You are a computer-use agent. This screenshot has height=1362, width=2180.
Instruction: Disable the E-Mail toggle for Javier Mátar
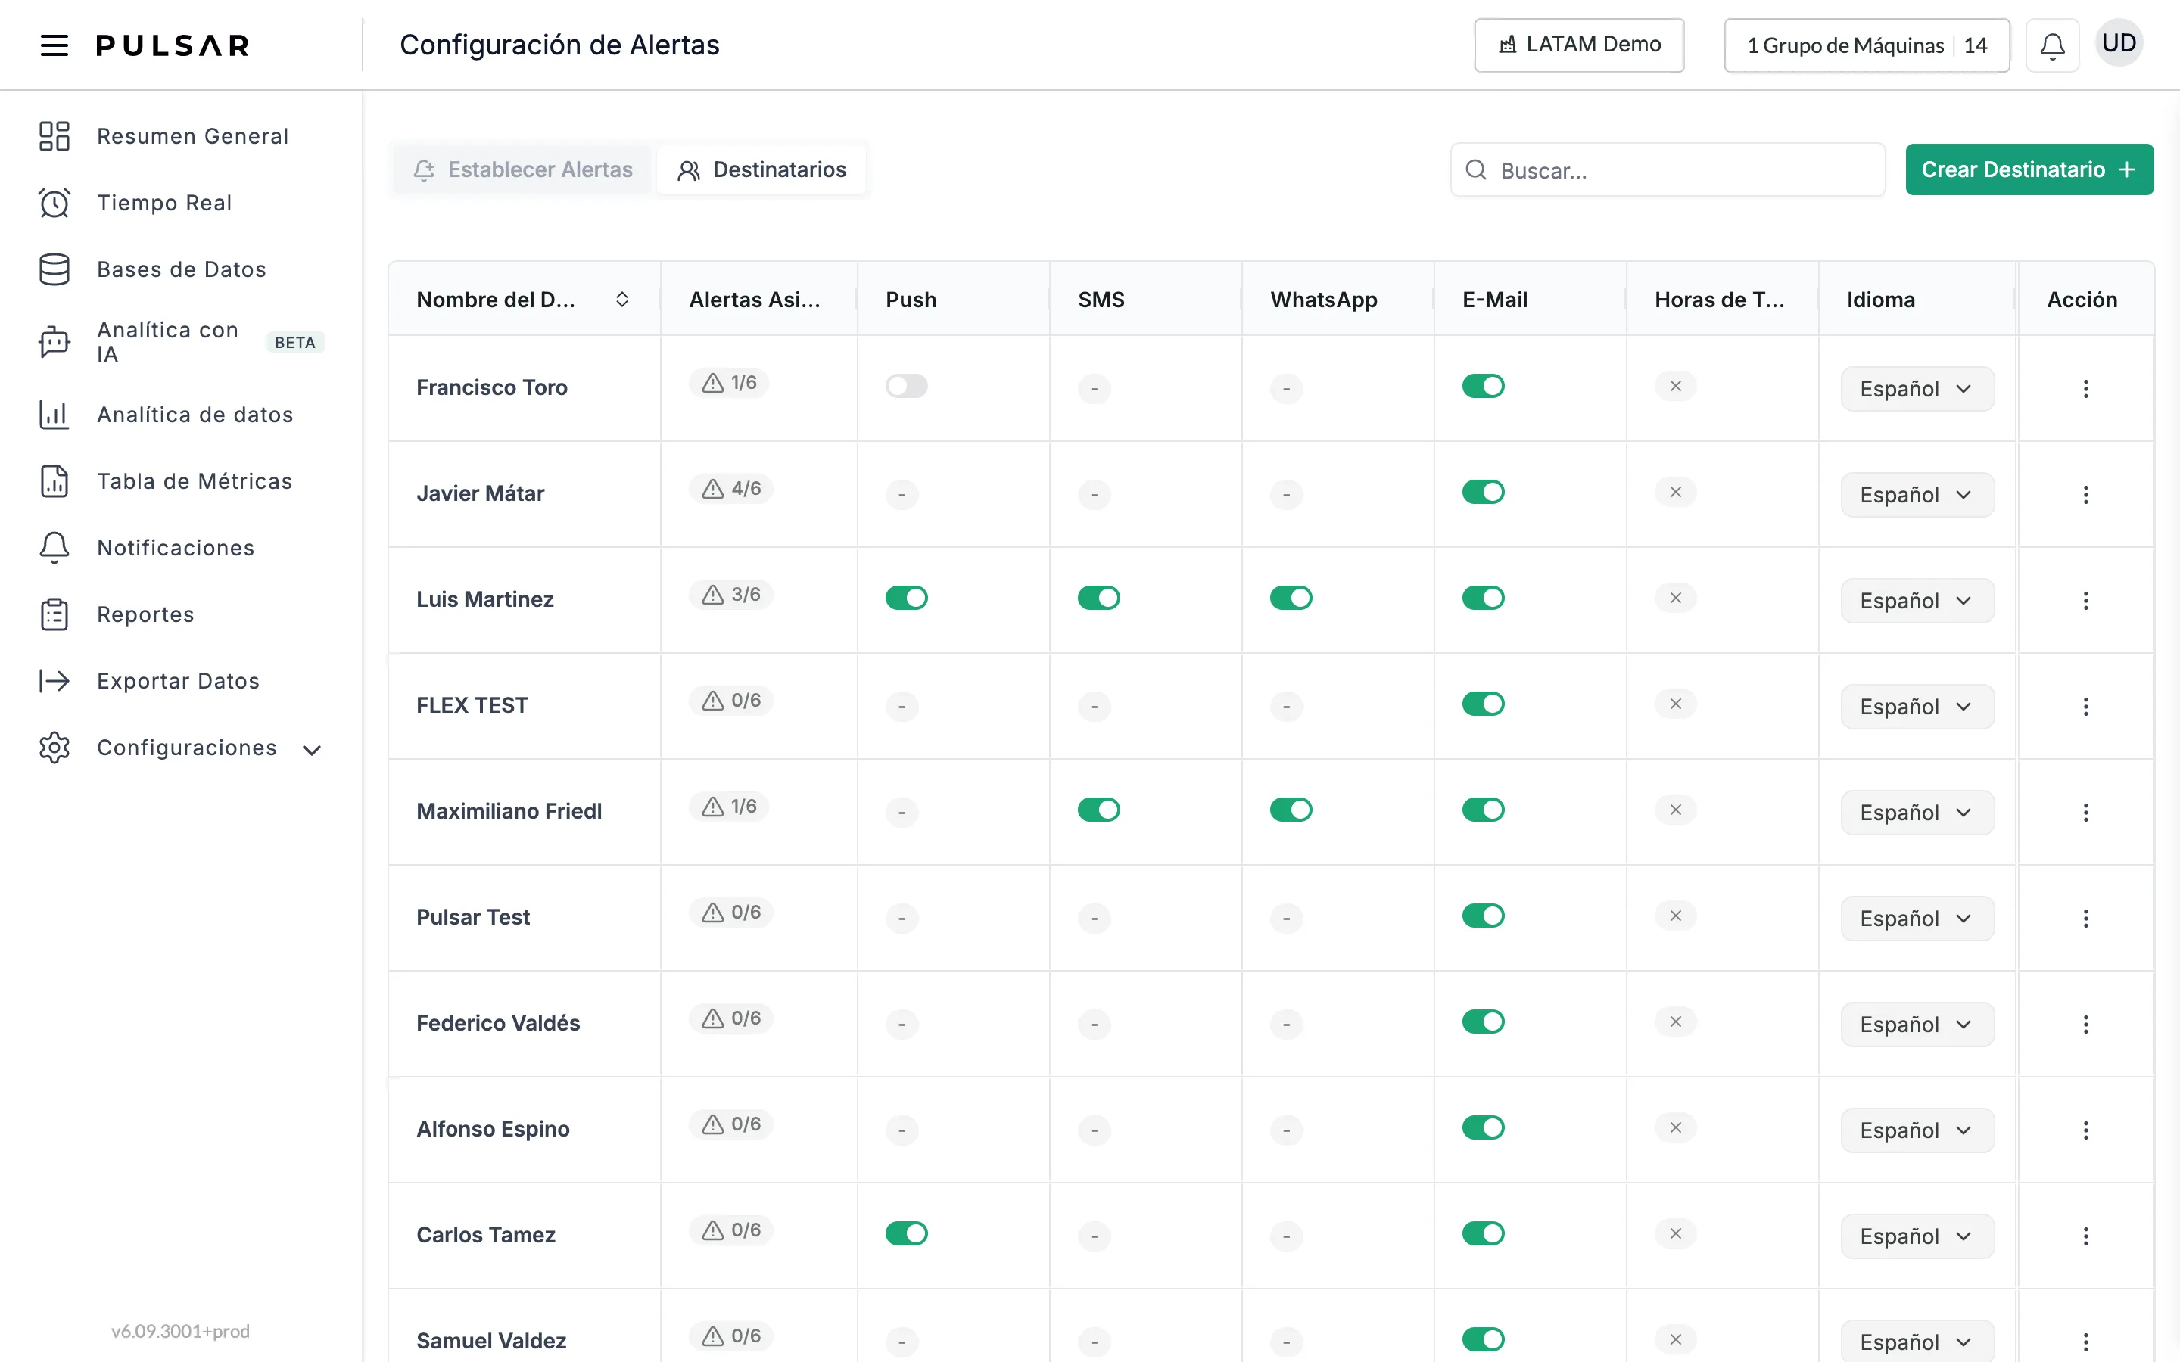(x=1483, y=492)
